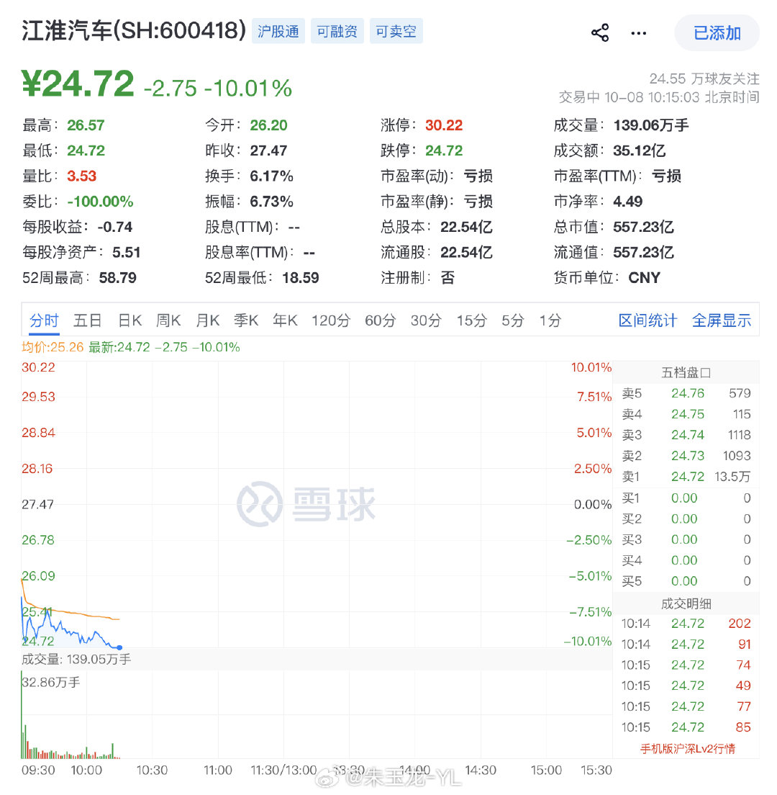
Task: Click the 买5 order book row
Action: [x=686, y=581]
